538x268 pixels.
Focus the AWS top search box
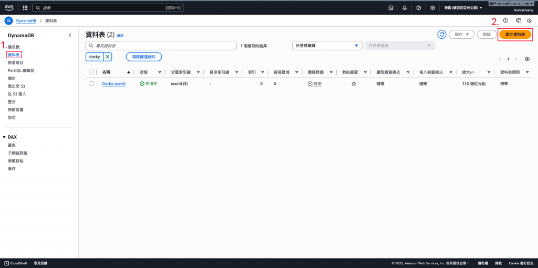[108, 7]
